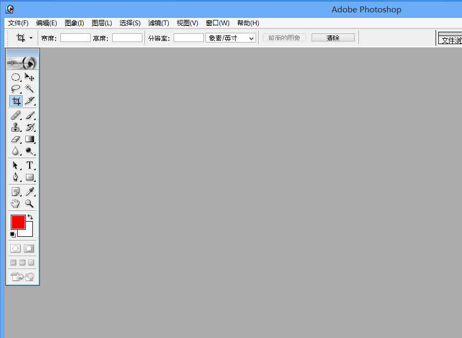Select the Hand tool
This screenshot has width=462, height=338.
16,204
